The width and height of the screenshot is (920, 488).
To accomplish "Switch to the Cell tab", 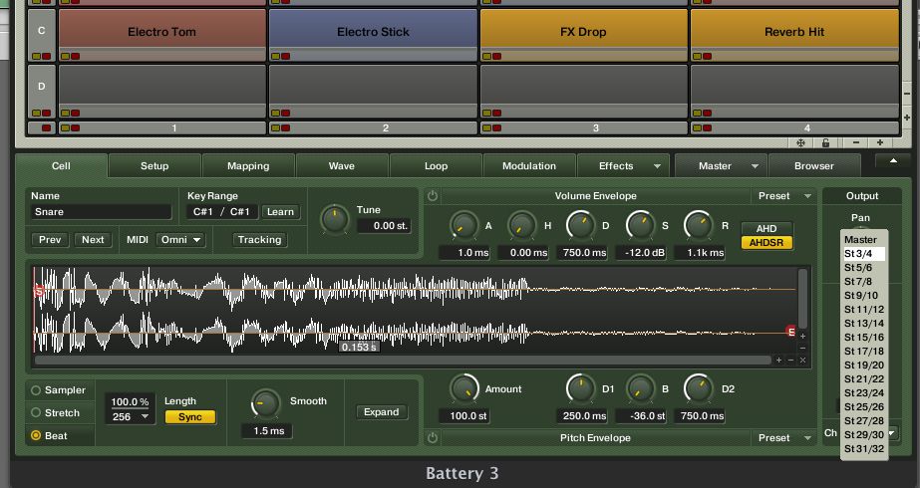I will 61,166.
